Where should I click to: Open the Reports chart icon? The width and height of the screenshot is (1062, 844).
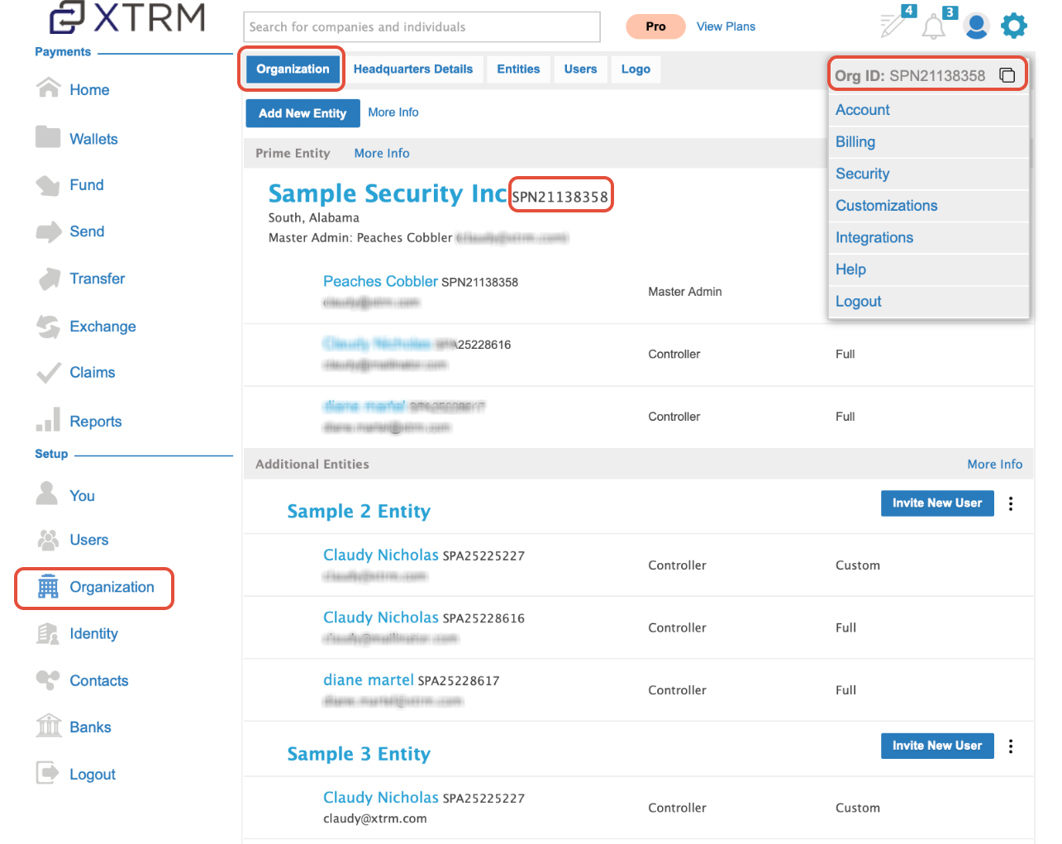click(x=48, y=419)
